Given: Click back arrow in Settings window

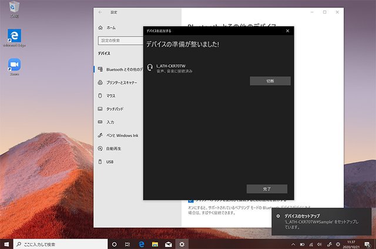Looking at the screenshot, I should click(100, 12).
